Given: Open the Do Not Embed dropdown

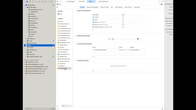Looking at the screenshot, I should (x=135, y=50).
